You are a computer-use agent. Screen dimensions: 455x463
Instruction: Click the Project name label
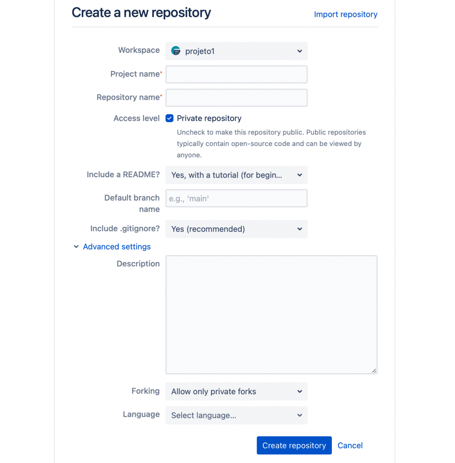click(x=135, y=74)
